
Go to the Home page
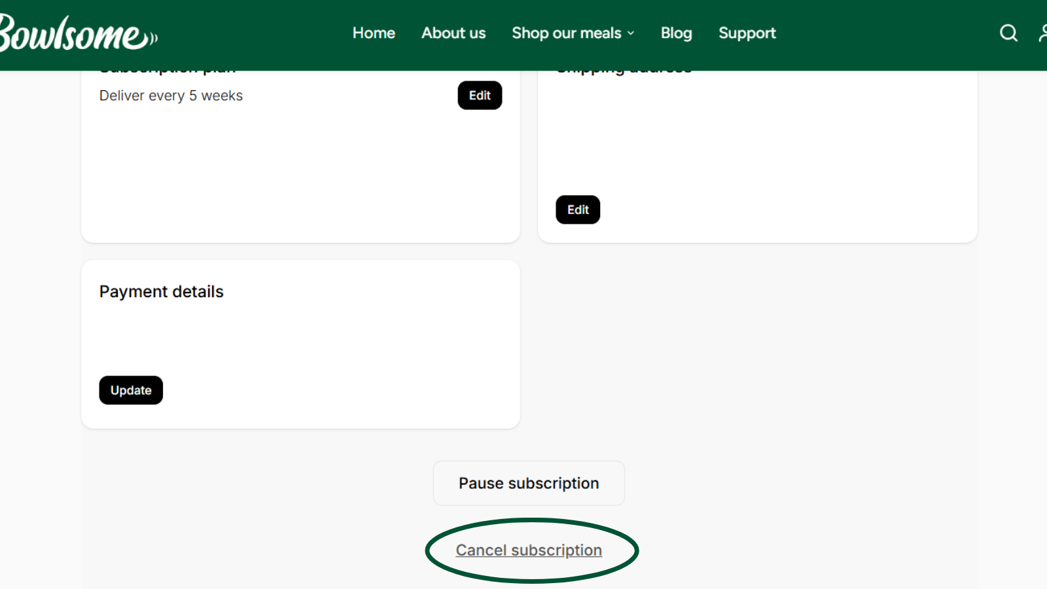374,33
